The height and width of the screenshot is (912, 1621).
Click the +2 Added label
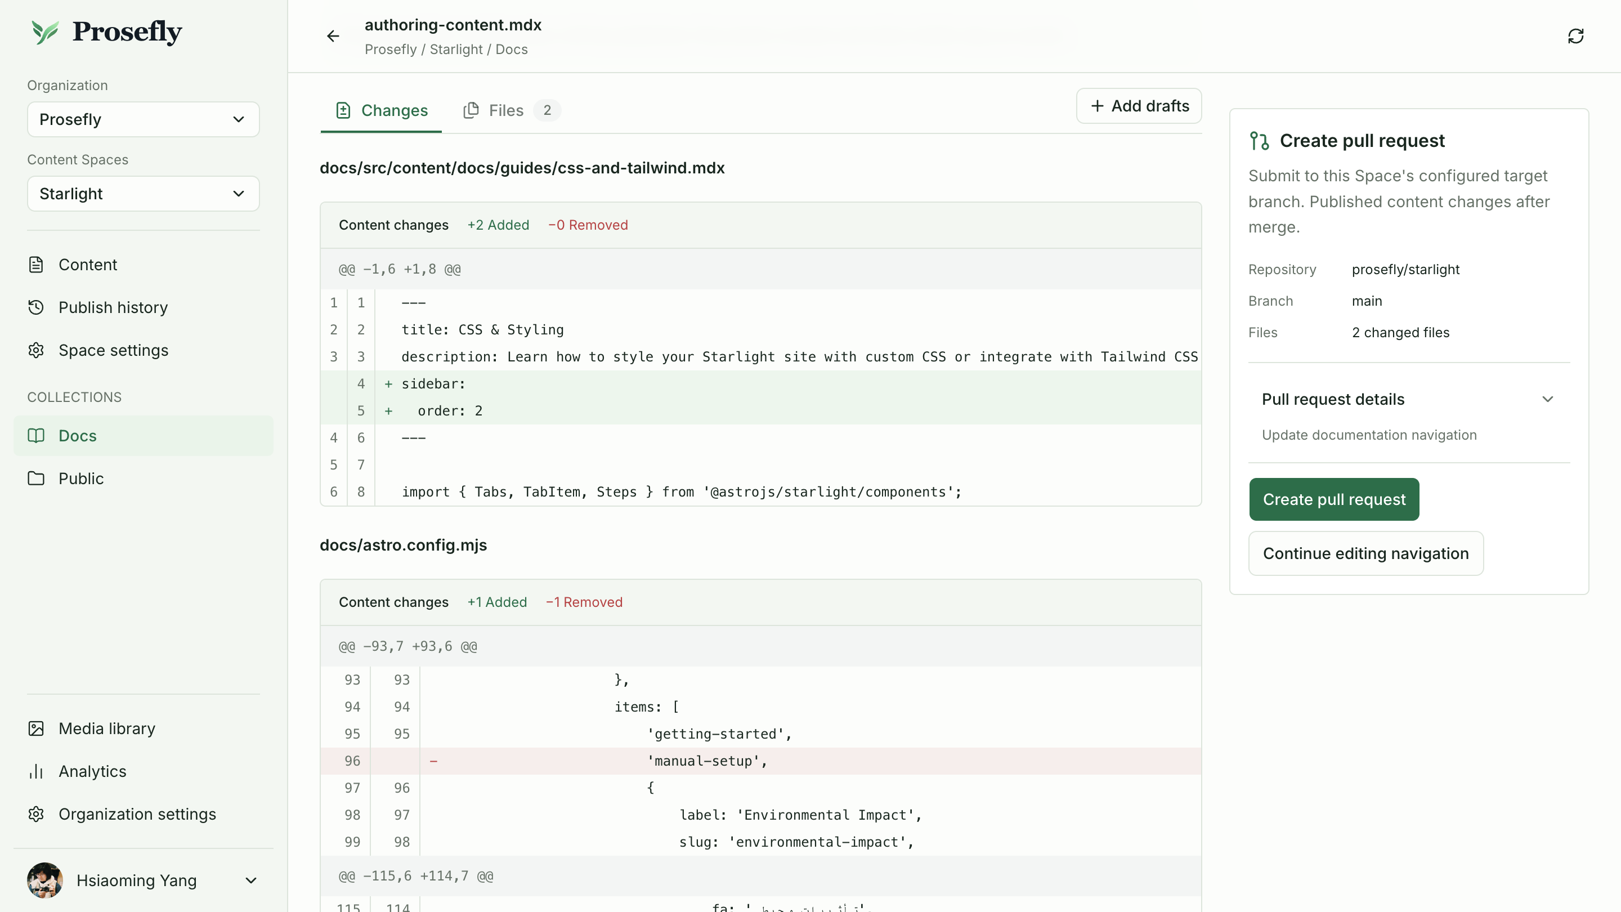498,225
